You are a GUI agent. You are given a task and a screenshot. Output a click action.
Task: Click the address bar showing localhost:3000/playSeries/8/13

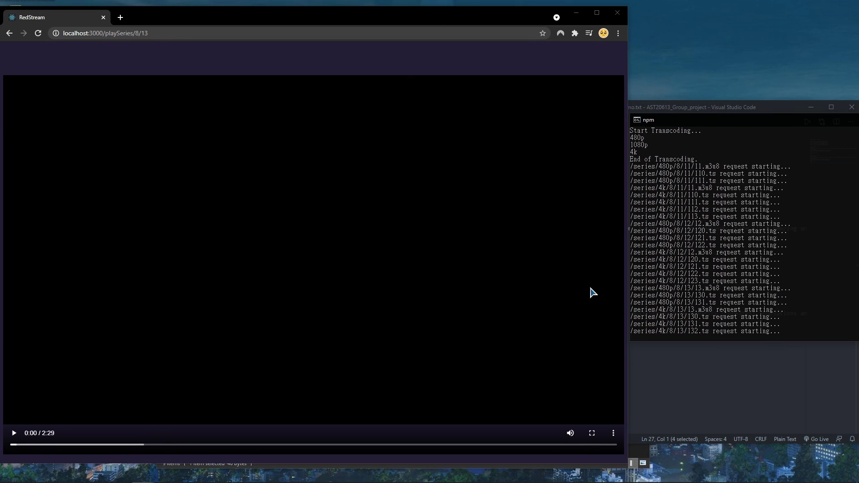click(268, 33)
